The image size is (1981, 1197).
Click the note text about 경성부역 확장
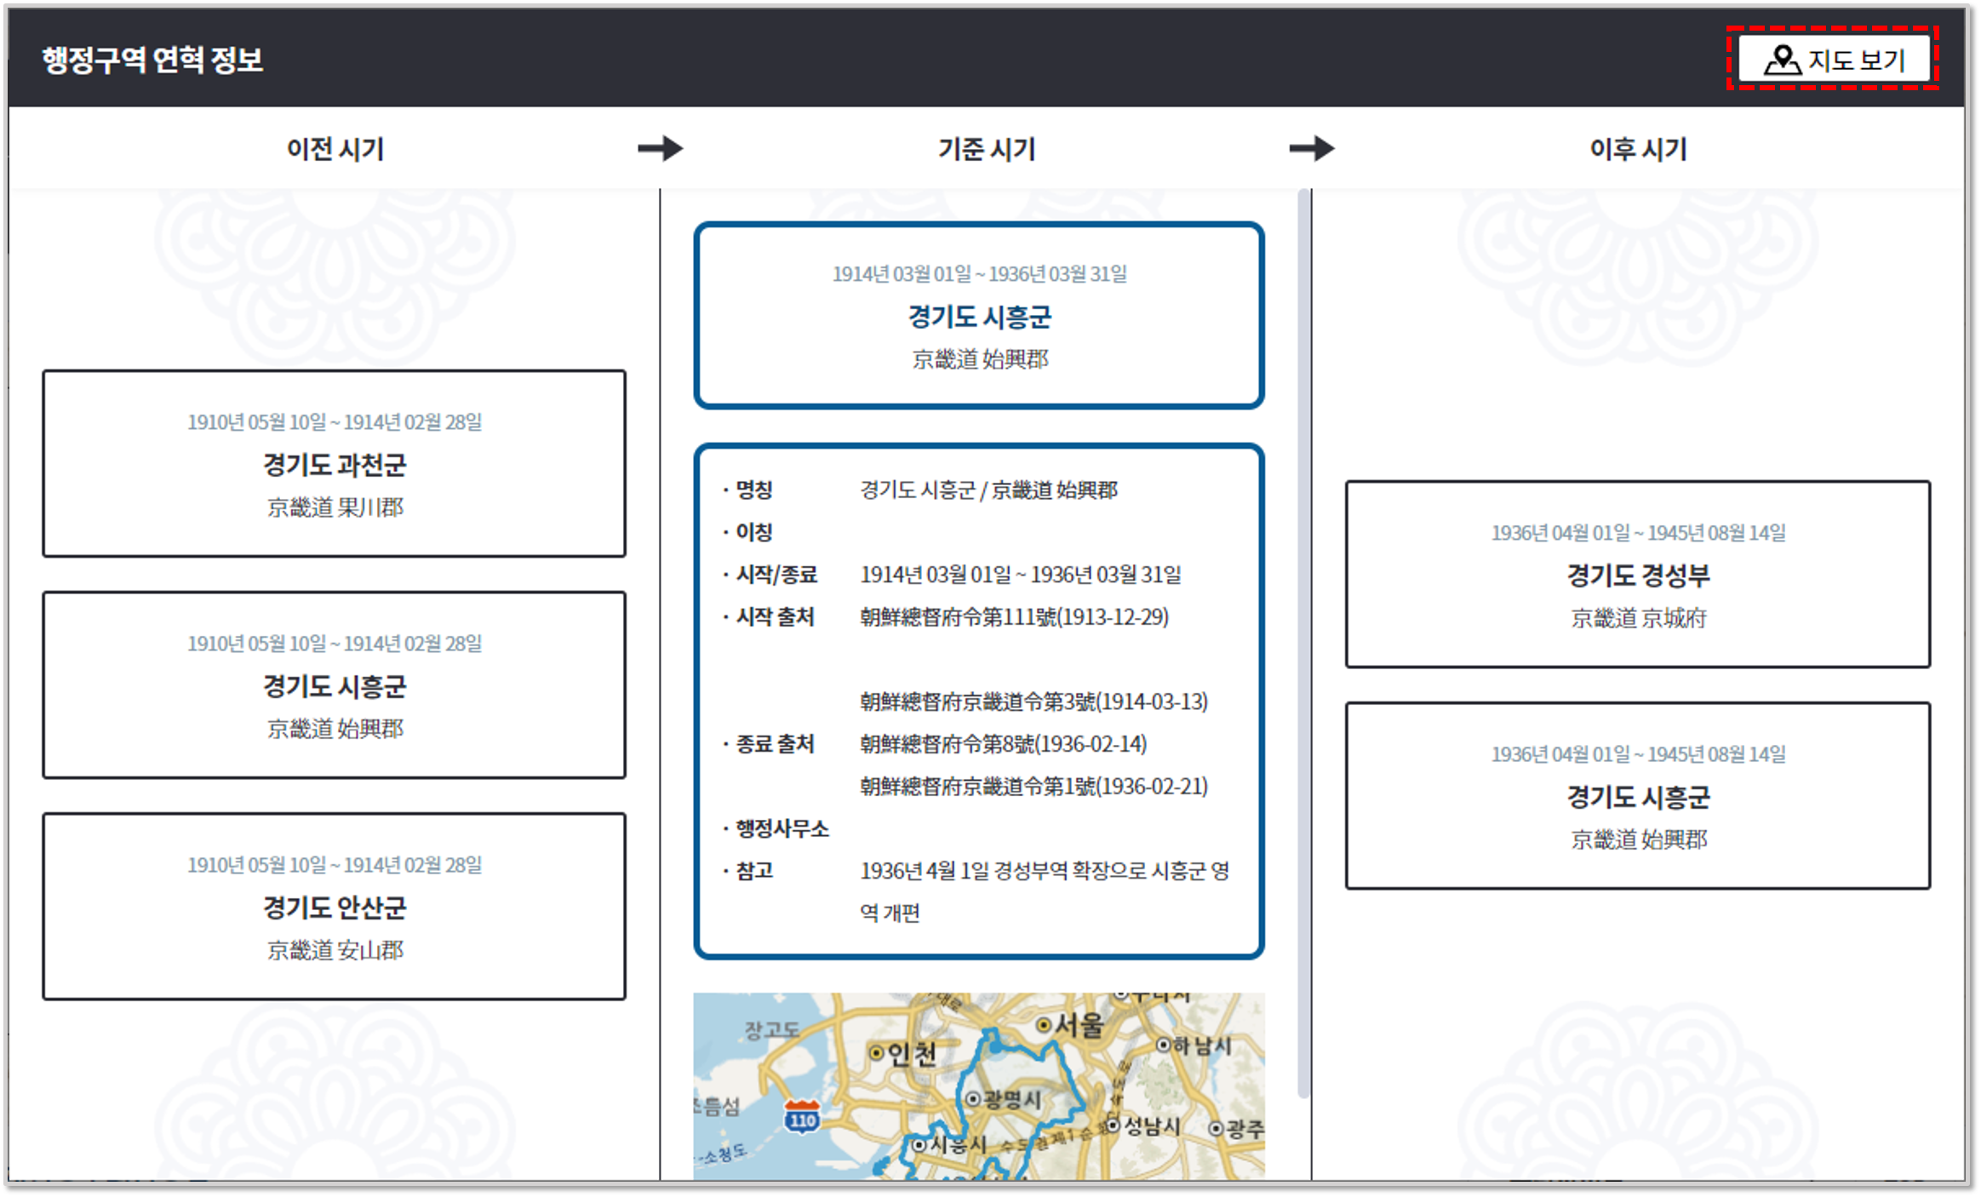click(1045, 891)
